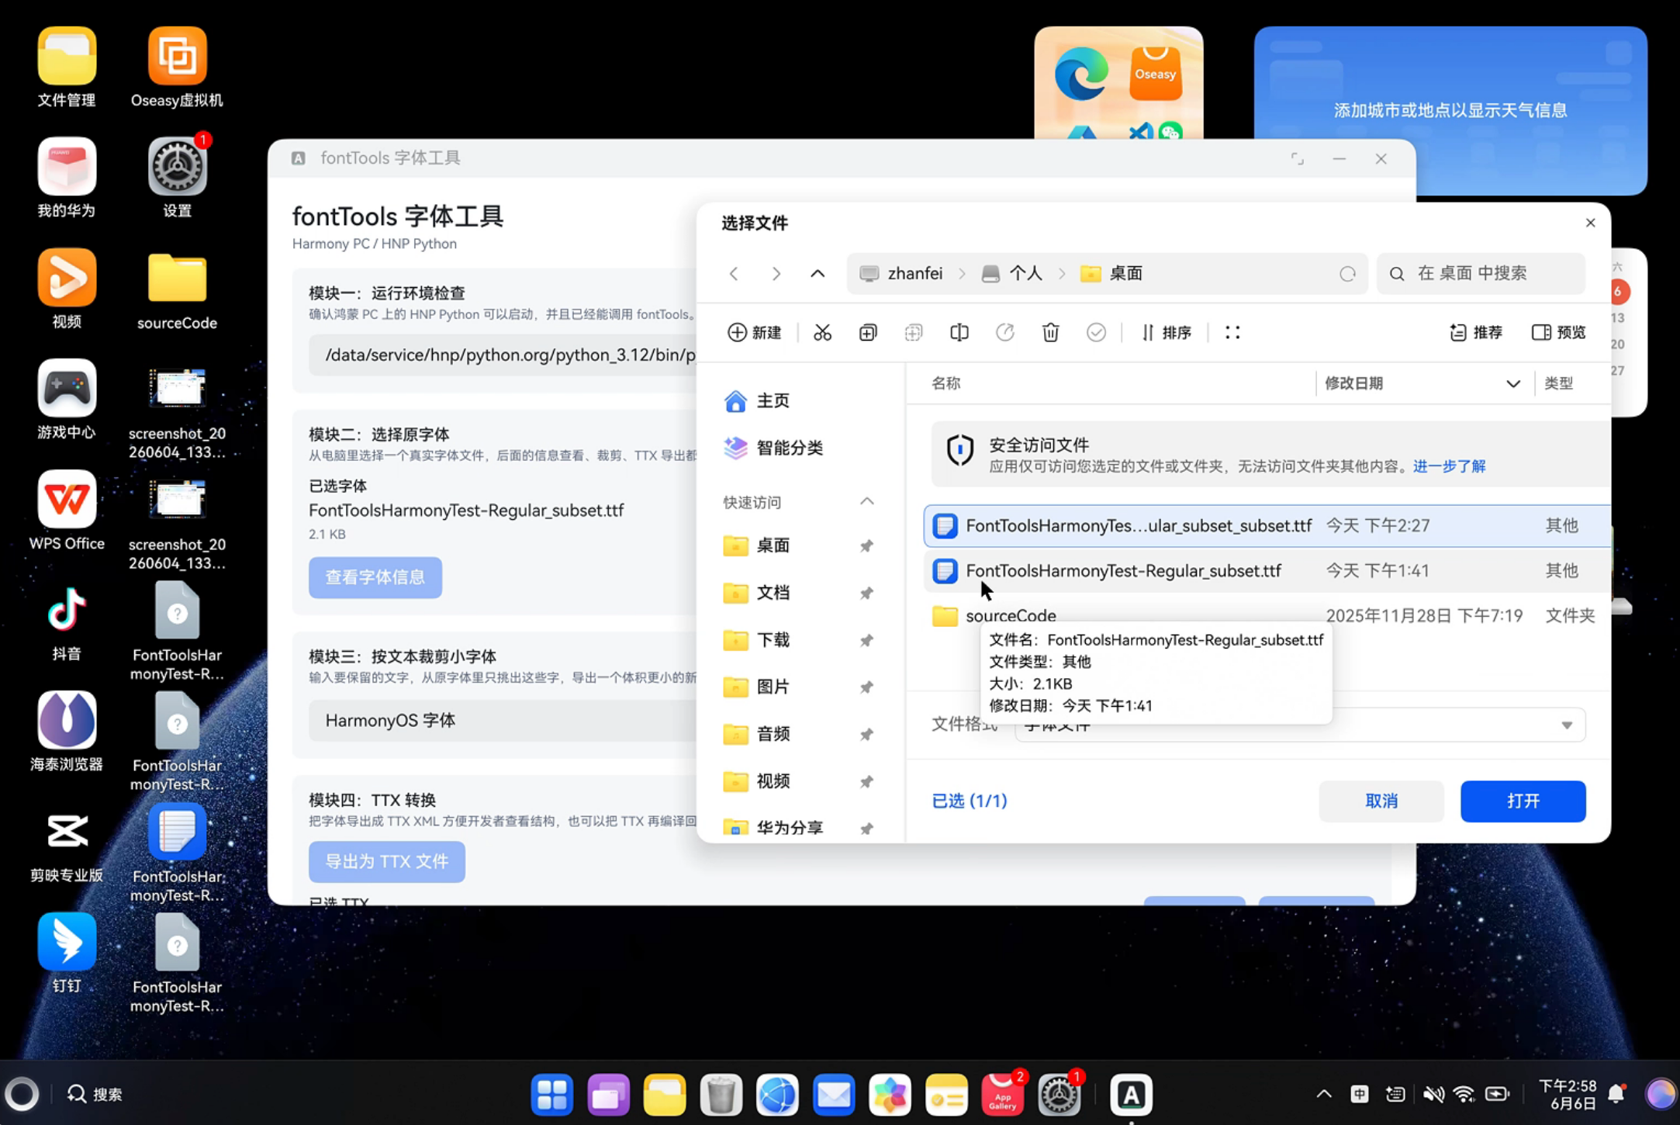Screen dimensions: 1680x1125
Task: Open the 排序 sort menu
Action: click(x=1166, y=333)
